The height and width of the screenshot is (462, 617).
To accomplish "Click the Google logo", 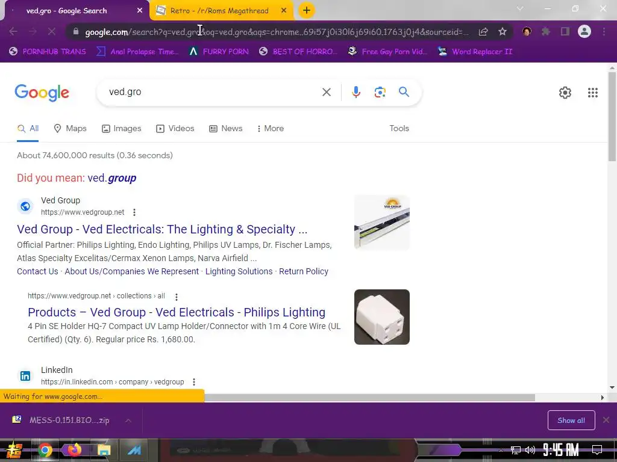I will (42, 93).
